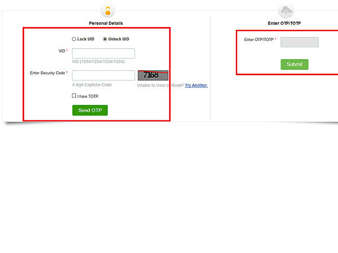The height and width of the screenshot is (253, 338).
Task: Click the Unable to View or Read text
Action: 160,85
